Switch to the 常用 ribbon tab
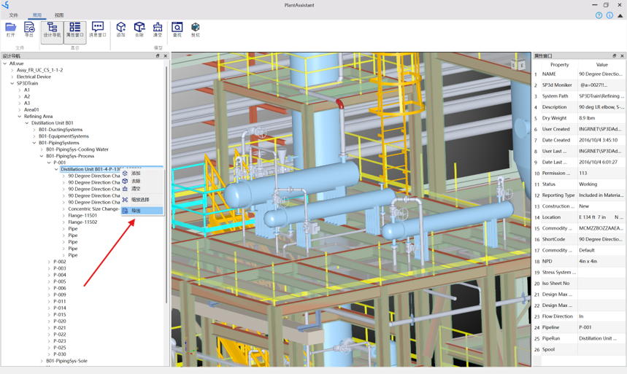 (x=36, y=15)
